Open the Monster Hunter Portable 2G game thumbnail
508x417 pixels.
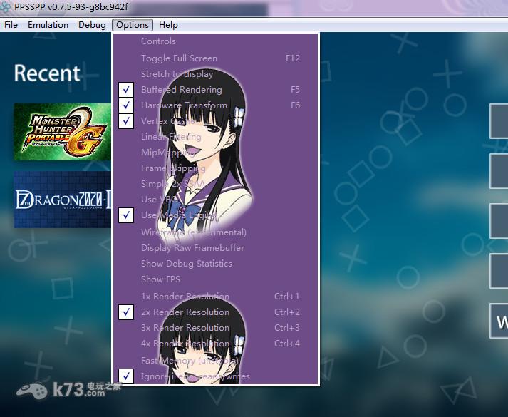(x=61, y=132)
